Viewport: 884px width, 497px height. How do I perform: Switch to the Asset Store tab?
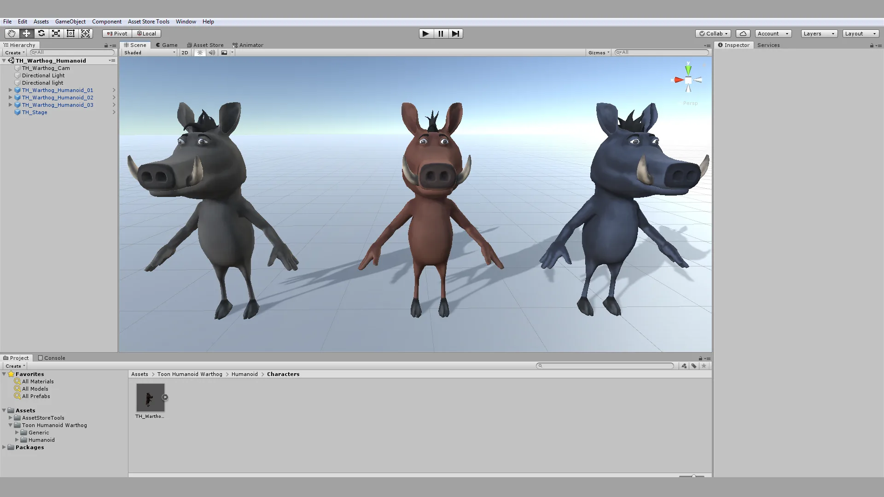pos(205,45)
